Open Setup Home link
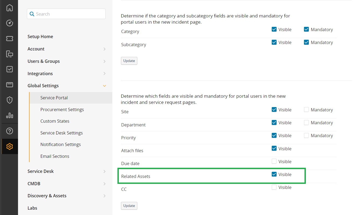Screen dimensions: 358x215 (x=40, y=37)
